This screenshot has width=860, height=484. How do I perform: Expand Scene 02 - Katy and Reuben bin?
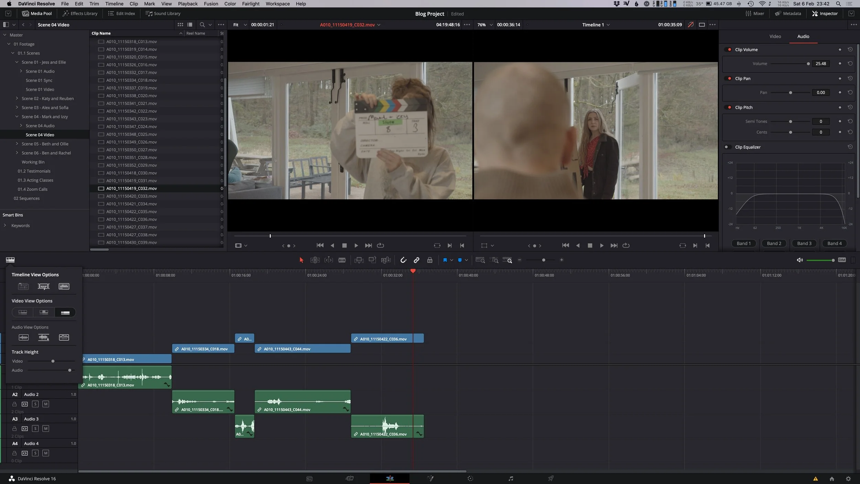click(x=17, y=98)
